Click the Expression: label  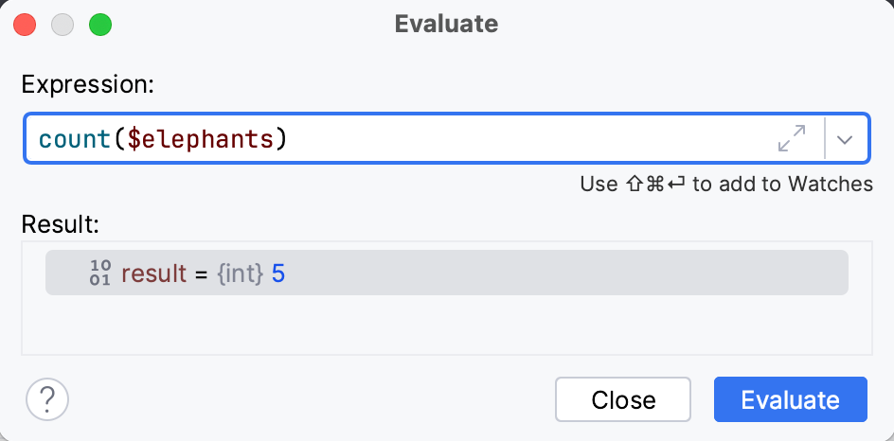click(x=87, y=84)
